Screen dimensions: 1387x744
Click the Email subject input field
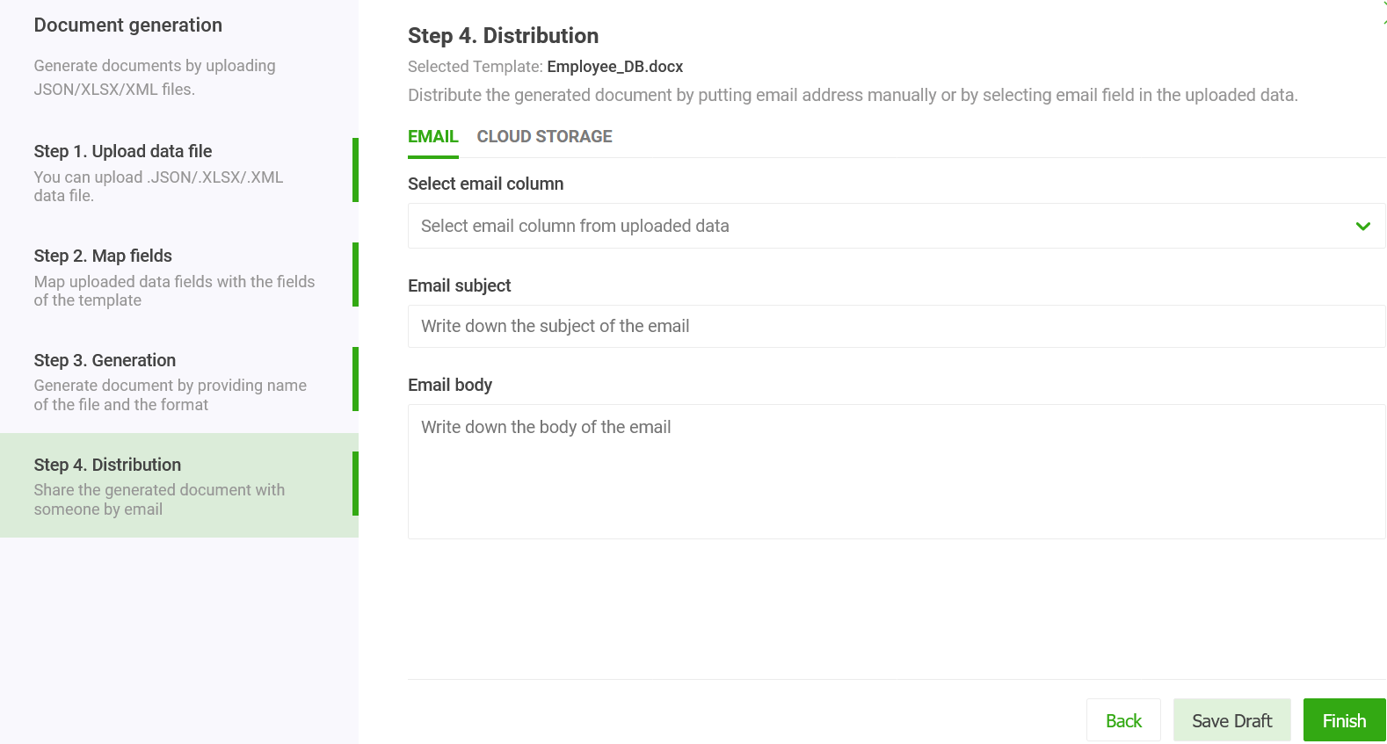pyautogui.click(x=896, y=326)
